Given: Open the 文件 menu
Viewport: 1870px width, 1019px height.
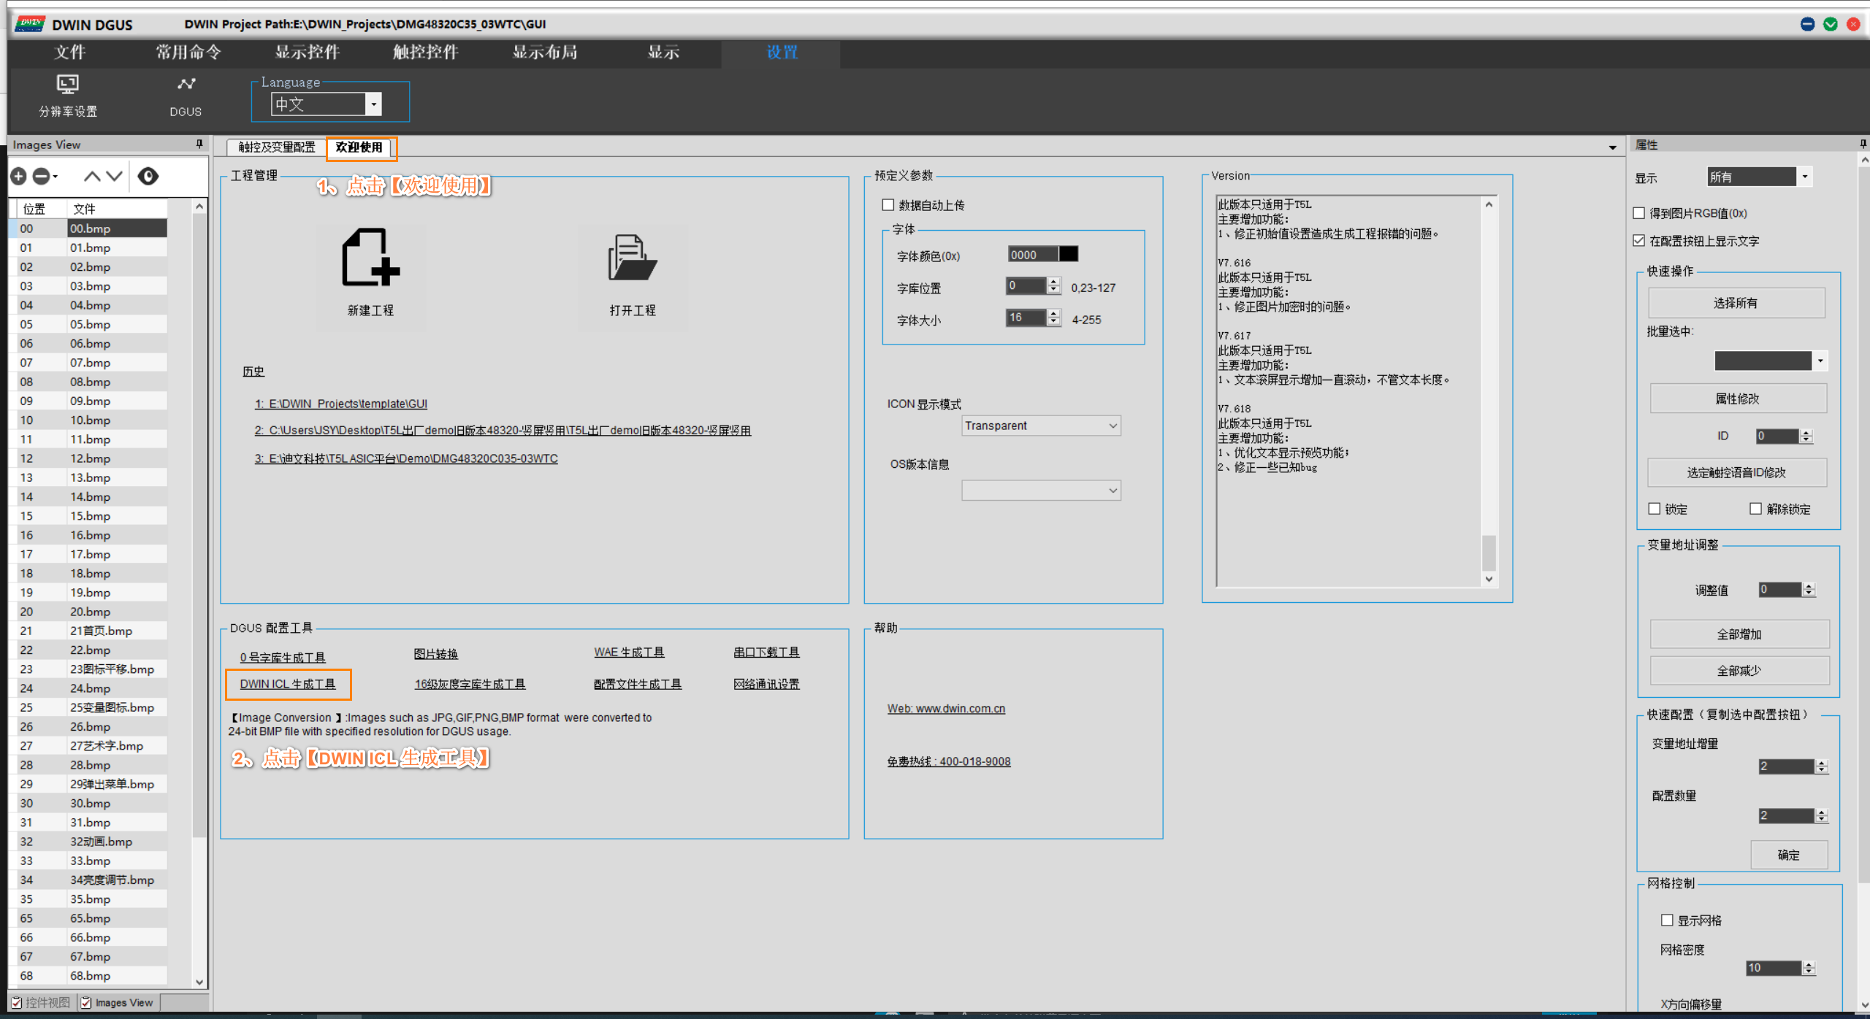Looking at the screenshot, I should pyautogui.click(x=70, y=53).
